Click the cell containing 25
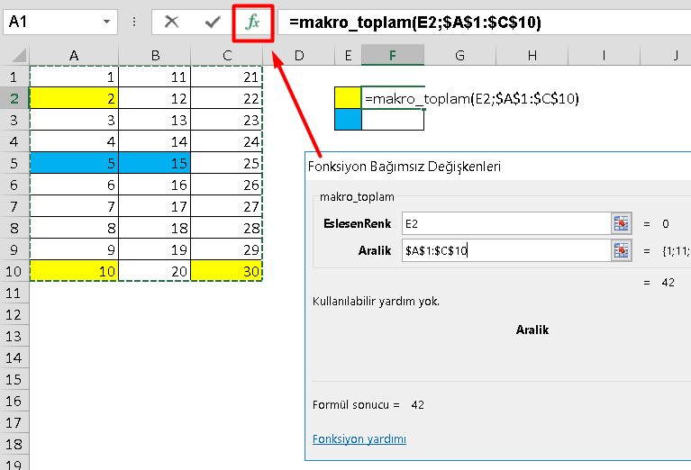The image size is (691, 470). click(227, 163)
